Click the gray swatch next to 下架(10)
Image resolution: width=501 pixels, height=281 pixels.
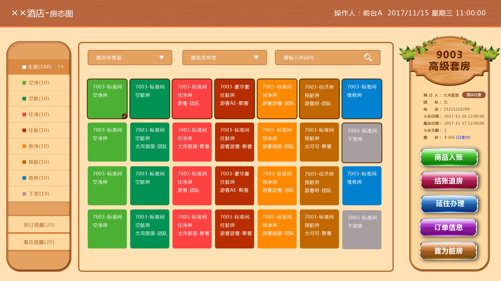(x=24, y=194)
